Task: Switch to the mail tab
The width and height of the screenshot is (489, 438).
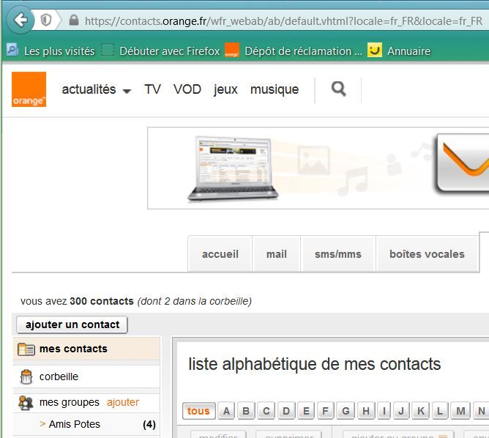Action: (276, 254)
